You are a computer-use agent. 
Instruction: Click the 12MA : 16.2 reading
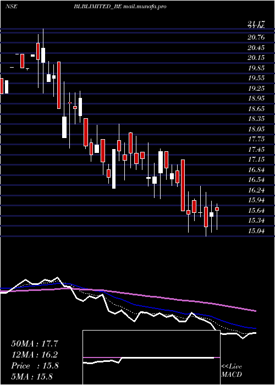36,355
